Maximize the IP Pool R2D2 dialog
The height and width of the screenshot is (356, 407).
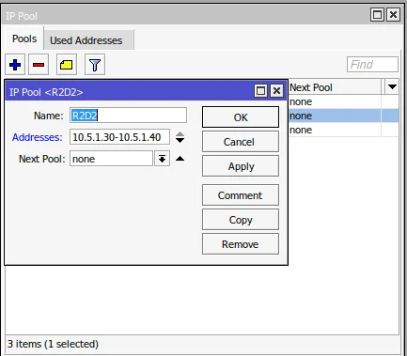tap(260, 91)
